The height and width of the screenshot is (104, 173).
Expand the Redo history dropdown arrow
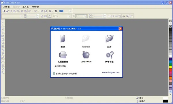tap(38, 11)
